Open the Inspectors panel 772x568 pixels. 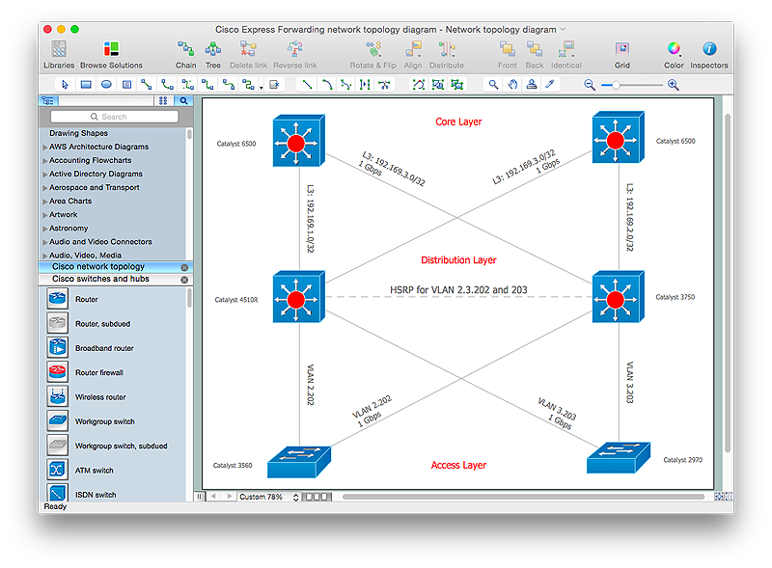709,55
